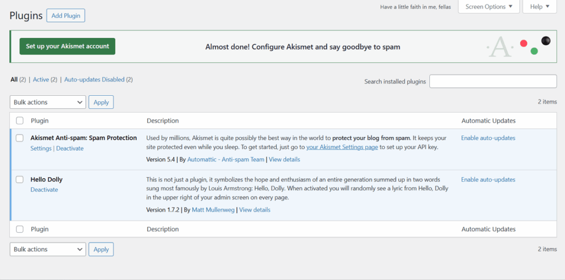Click the Add Plugin button
The width and height of the screenshot is (565, 280).
coord(66,15)
